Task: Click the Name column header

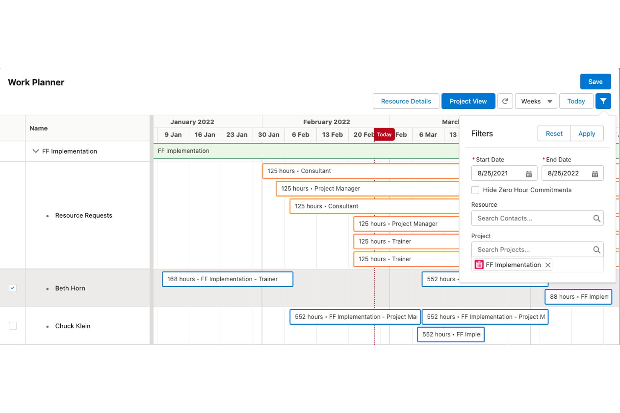Action: [x=39, y=128]
